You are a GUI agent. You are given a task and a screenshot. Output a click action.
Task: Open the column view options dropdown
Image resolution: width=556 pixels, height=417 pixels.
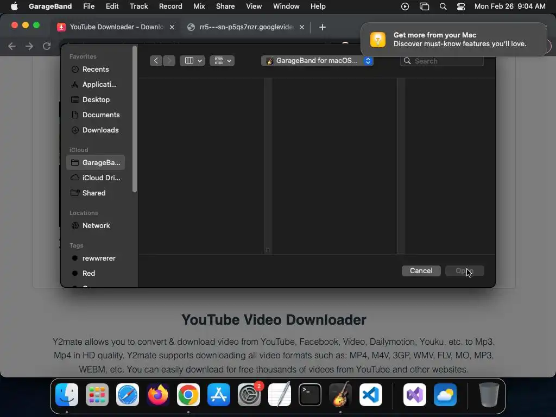pyautogui.click(x=192, y=61)
